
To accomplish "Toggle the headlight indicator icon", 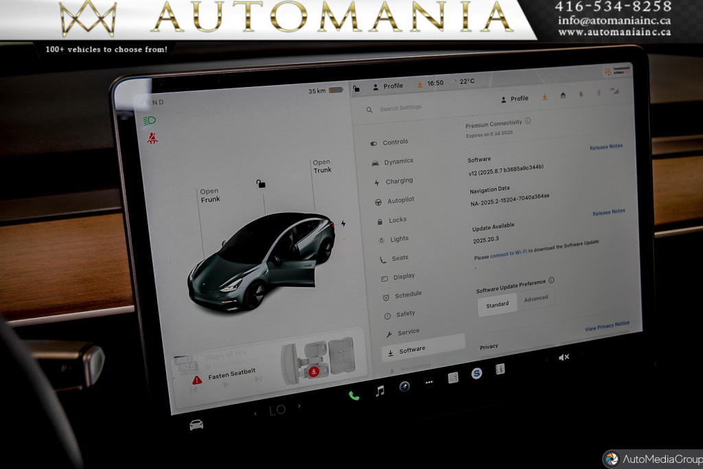I will 149,121.
